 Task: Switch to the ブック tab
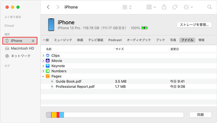pyautogui.click(x=160, y=40)
